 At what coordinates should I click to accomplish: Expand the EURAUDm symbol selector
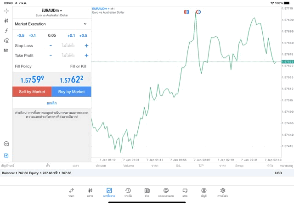[x=52, y=11]
